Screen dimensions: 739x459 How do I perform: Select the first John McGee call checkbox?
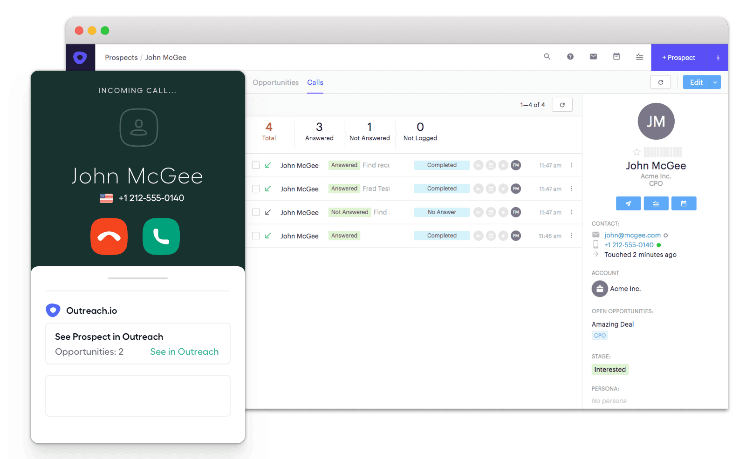(x=256, y=165)
